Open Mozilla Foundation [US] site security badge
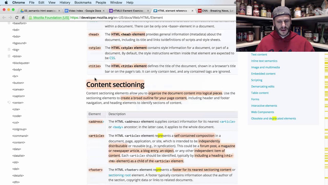Screen dimensions: 328x185 point(49,18)
